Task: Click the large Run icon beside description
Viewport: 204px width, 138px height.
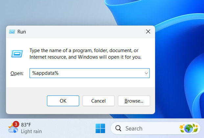Action: 17,54
